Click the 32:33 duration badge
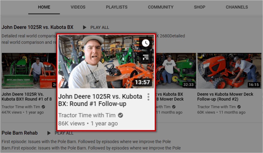 (x=188, y=85)
